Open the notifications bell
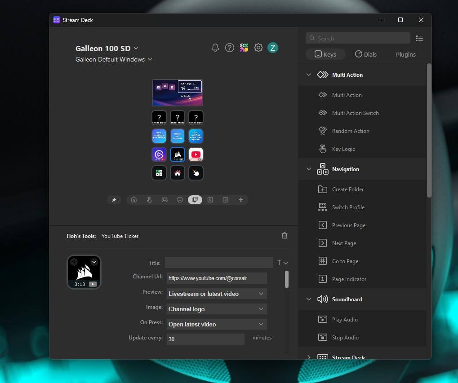458x383 pixels. click(215, 48)
